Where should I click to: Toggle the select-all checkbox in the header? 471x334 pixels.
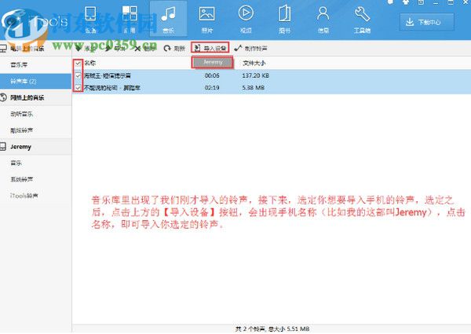tap(78, 63)
